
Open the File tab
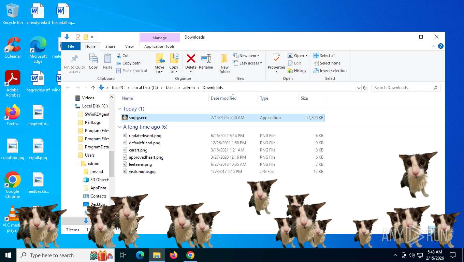click(71, 46)
